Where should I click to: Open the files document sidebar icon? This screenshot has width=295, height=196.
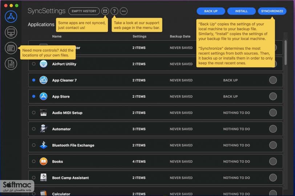[x=11, y=64]
